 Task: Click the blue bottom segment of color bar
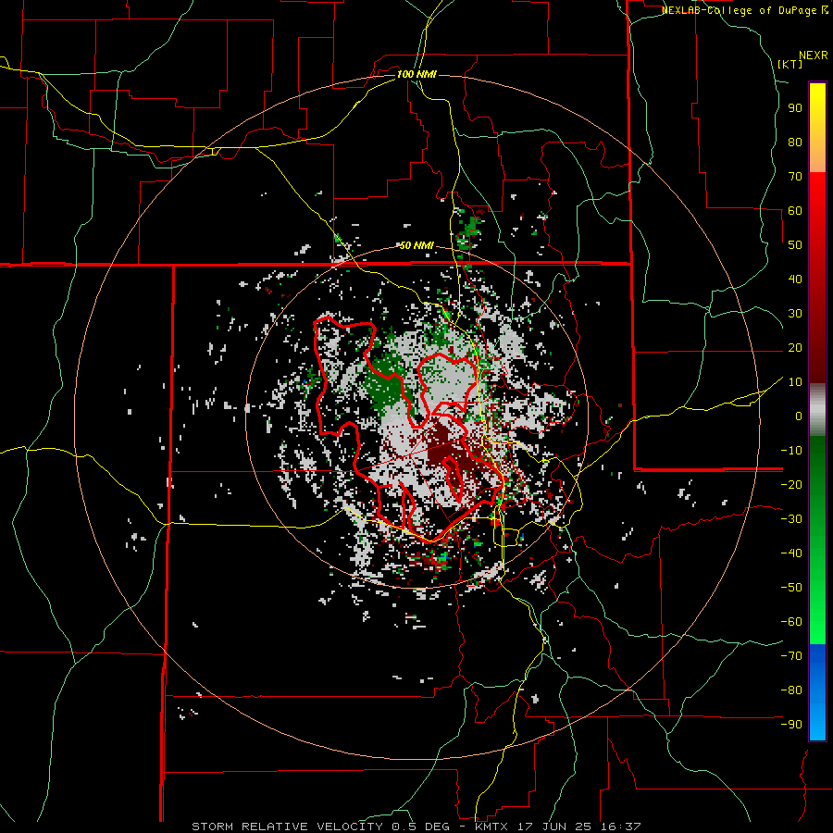pyautogui.click(x=817, y=692)
